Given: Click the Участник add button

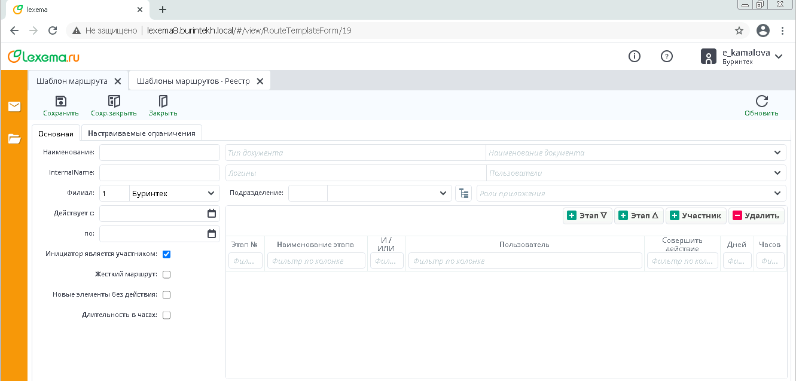Looking at the screenshot, I should click(x=696, y=215).
